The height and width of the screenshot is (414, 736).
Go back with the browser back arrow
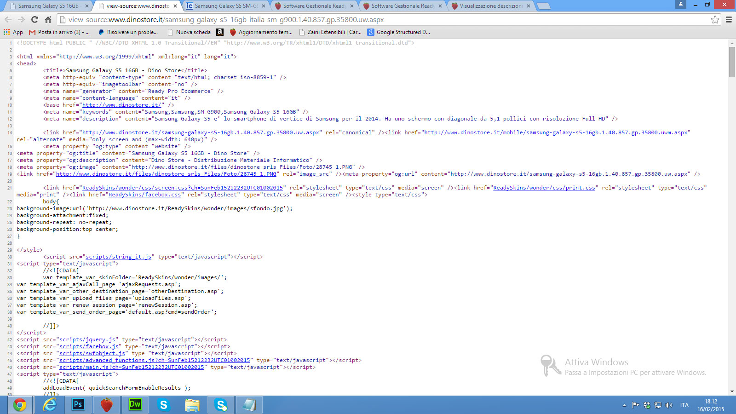point(8,19)
